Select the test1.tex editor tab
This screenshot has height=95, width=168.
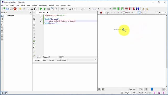tap(42, 13)
